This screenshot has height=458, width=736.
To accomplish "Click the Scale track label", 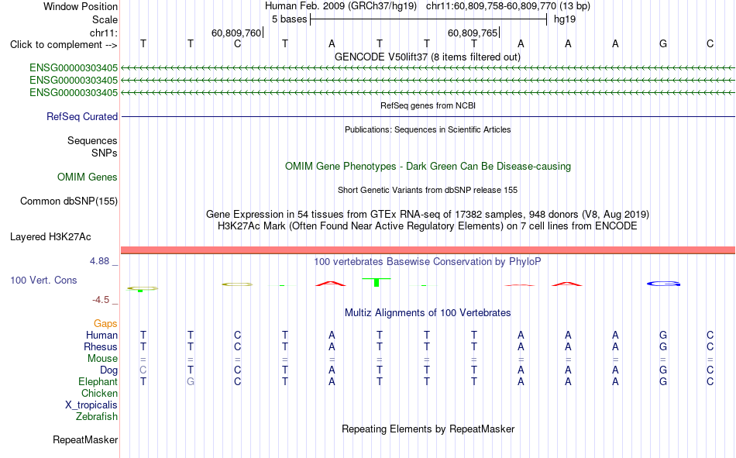I will 105,19.
